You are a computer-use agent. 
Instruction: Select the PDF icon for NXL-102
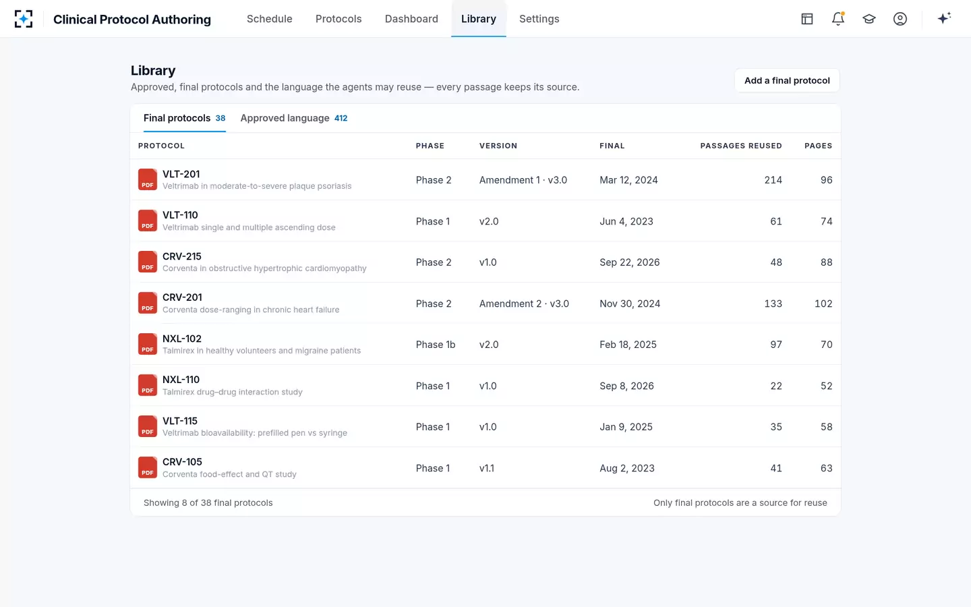tap(148, 344)
